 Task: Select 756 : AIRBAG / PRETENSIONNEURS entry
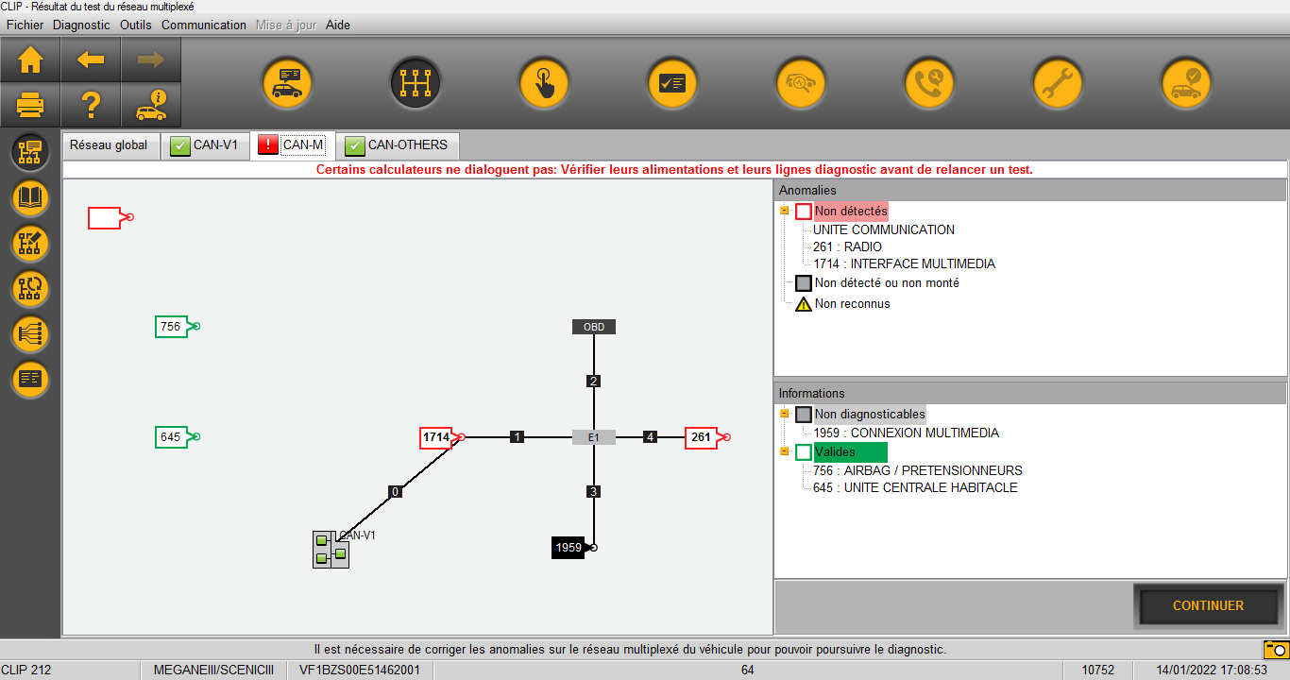[918, 470]
